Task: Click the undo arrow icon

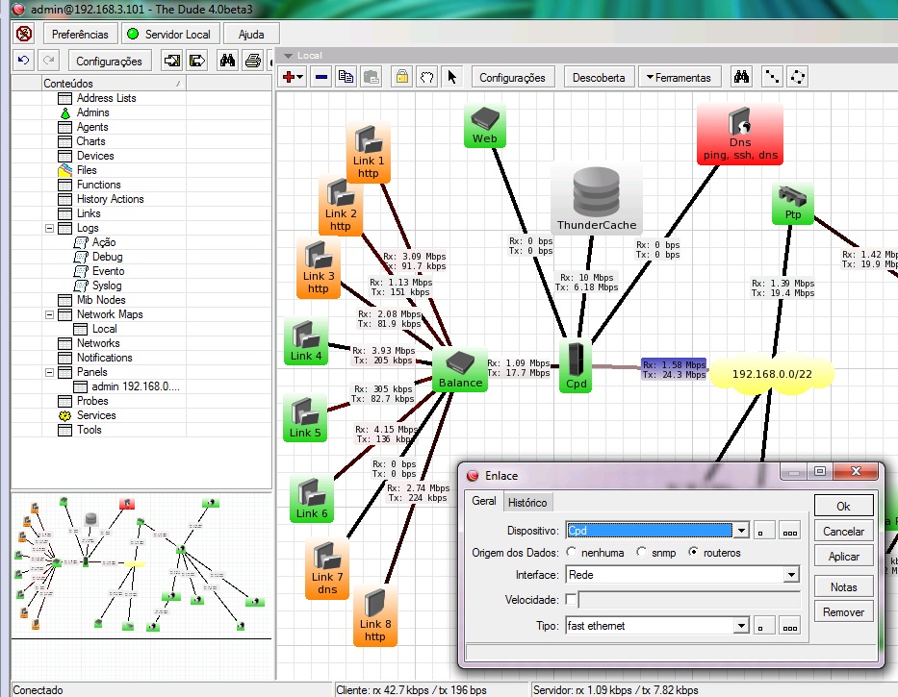Action: point(23,60)
